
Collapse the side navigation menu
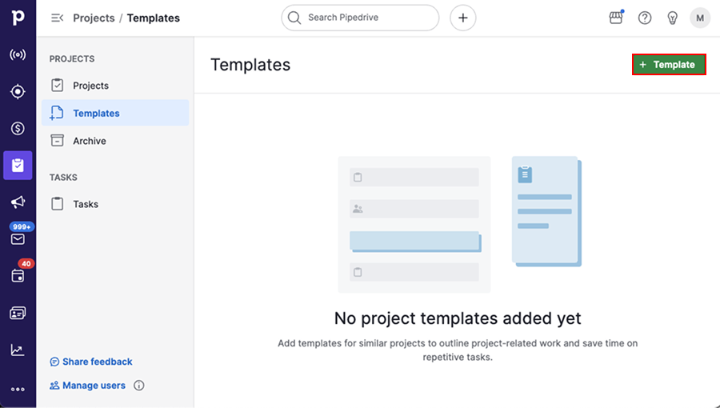(x=57, y=18)
